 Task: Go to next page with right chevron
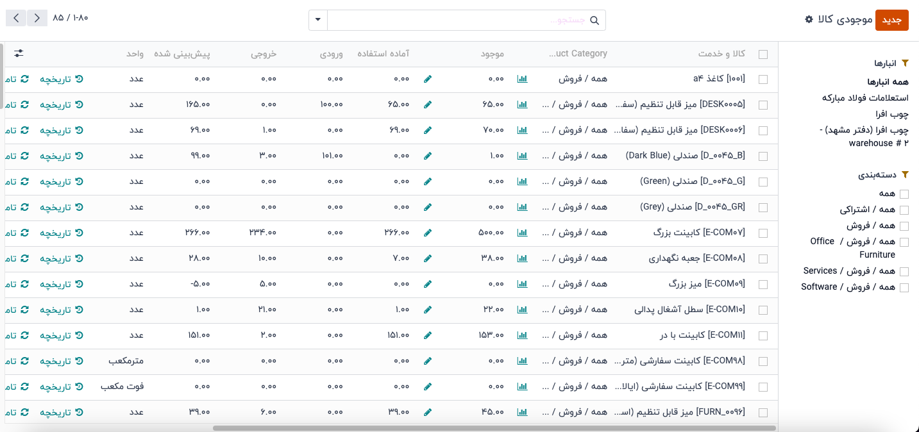(37, 18)
